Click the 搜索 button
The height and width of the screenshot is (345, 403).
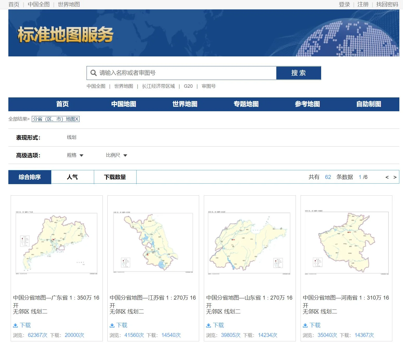[x=298, y=73]
